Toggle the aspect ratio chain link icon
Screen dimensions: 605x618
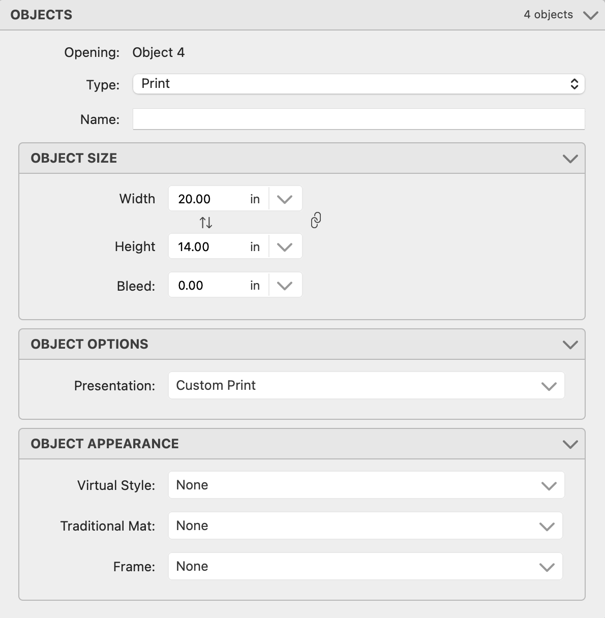click(316, 221)
